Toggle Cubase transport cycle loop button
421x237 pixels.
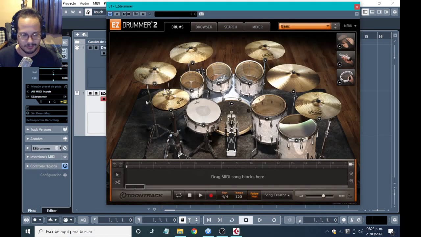coord(232,220)
